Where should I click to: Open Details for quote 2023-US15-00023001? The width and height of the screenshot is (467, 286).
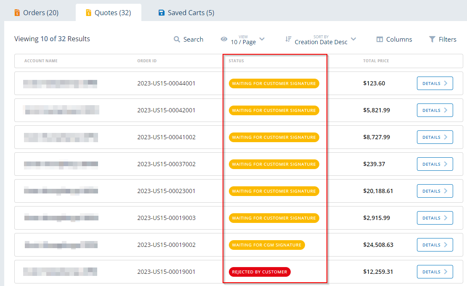(x=435, y=191)
